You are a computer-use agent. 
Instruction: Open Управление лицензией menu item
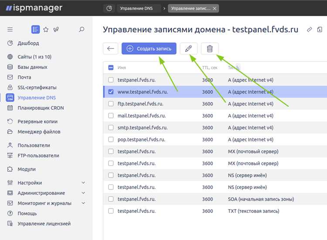click(44, 223)
